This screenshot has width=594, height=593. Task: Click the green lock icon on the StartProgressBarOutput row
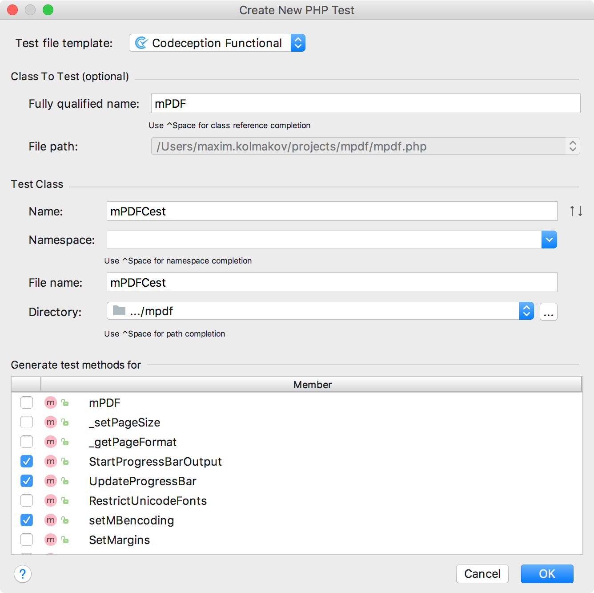[x=65, y=462]
